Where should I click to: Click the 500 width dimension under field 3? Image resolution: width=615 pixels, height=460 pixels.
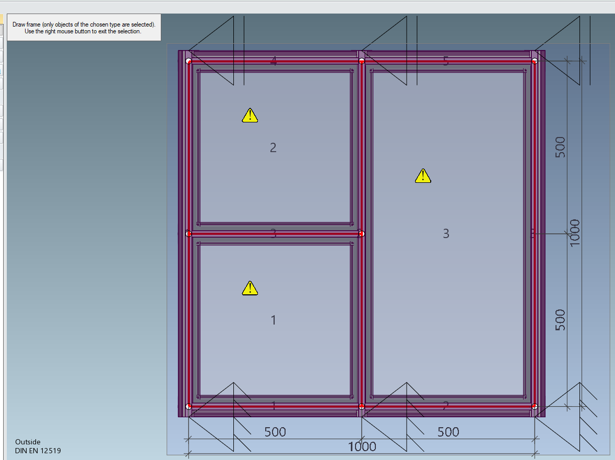[448, 432]
